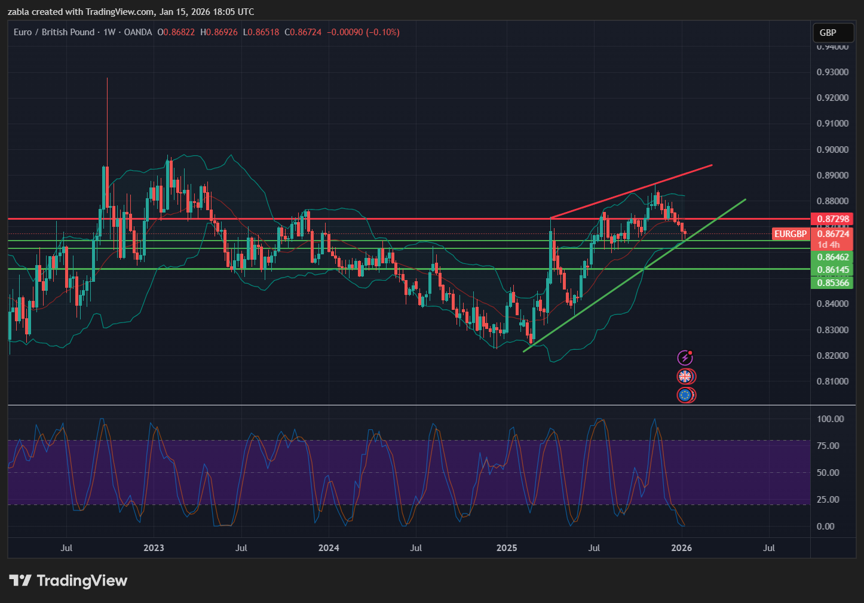Viewport: 864px width, 603px height.
Task: Click the 2023 label on time axis
Action: coord(154,548)
